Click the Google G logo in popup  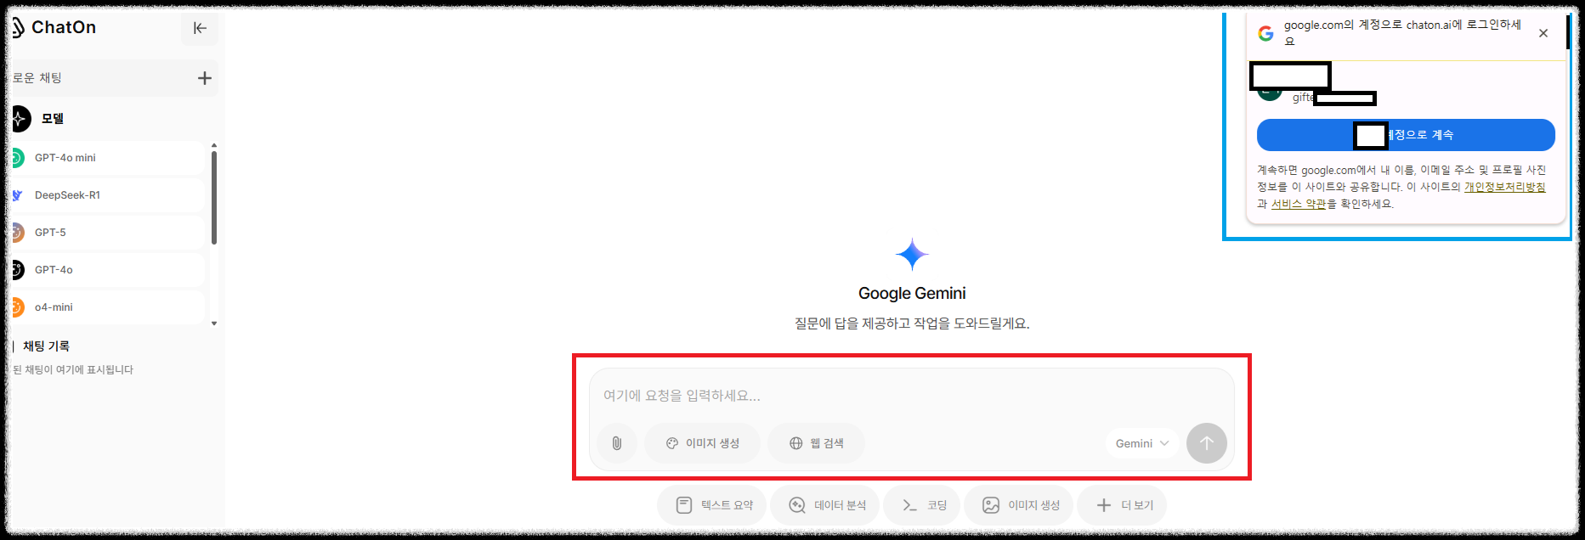point(1265,33)
